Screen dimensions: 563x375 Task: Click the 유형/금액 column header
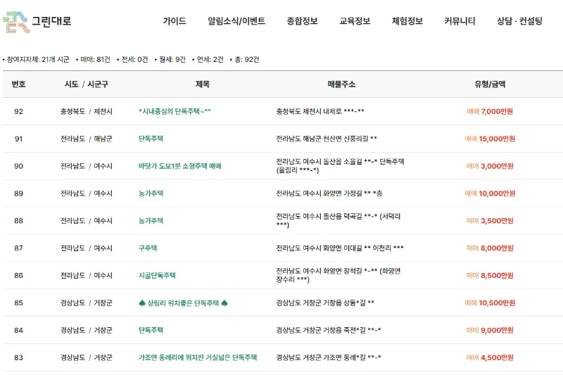[490, 84]
